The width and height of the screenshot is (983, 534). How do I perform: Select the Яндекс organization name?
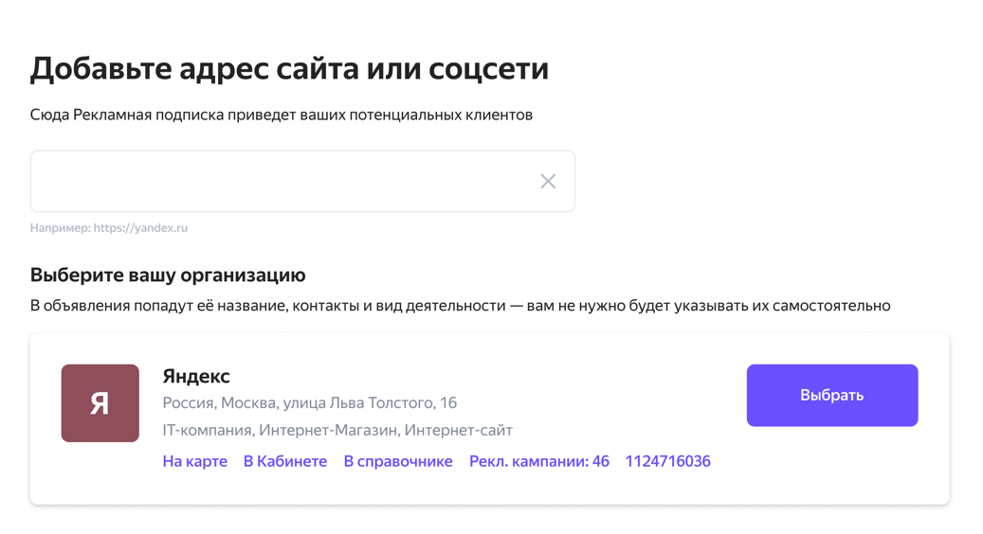pyautogui.click(x=196, y=376)
